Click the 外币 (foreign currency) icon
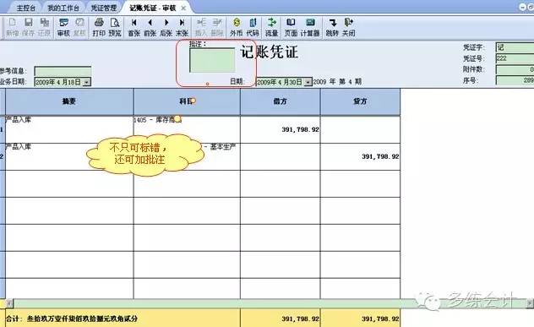534x327 pixels. [x=236, y=27]
